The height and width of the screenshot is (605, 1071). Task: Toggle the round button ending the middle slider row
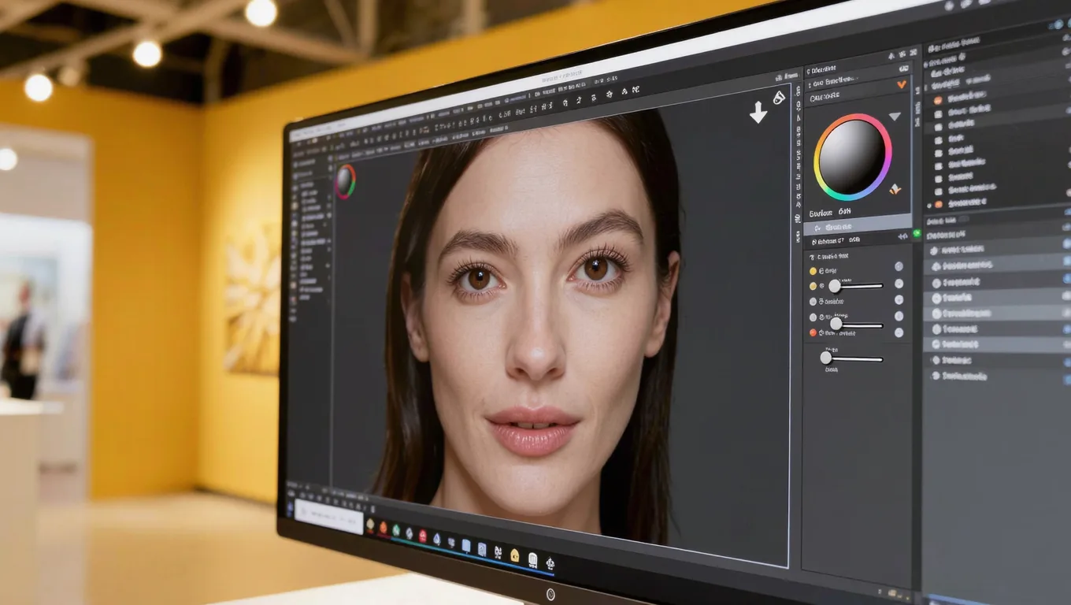[x=899, y=317]
